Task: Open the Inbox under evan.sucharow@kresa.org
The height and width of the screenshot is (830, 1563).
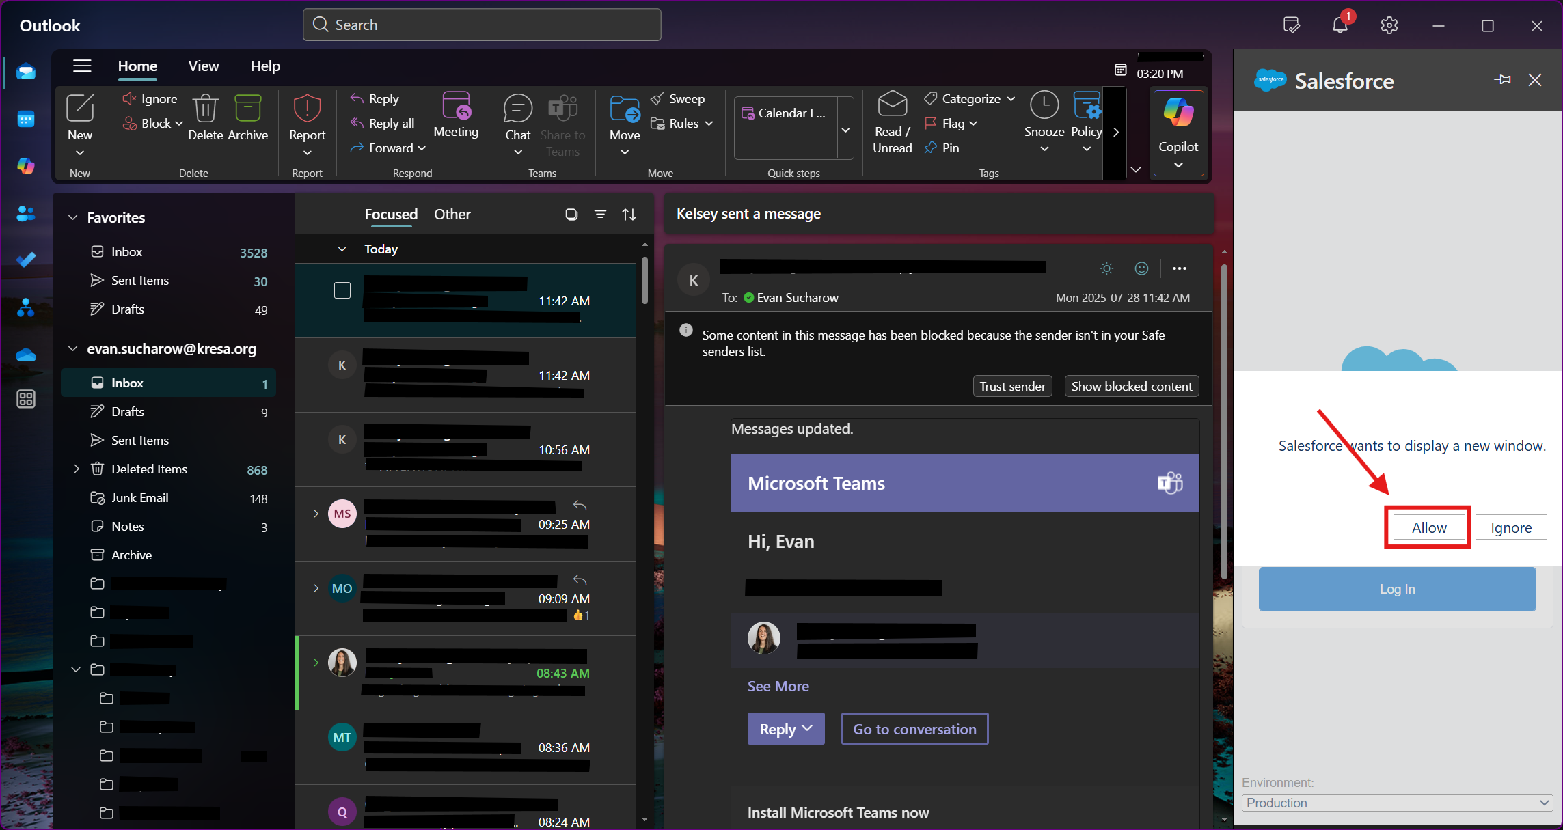Action: pyautogui.click(x=168, y=383)
